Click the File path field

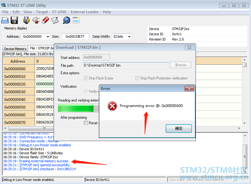click(x=126, y=65)
